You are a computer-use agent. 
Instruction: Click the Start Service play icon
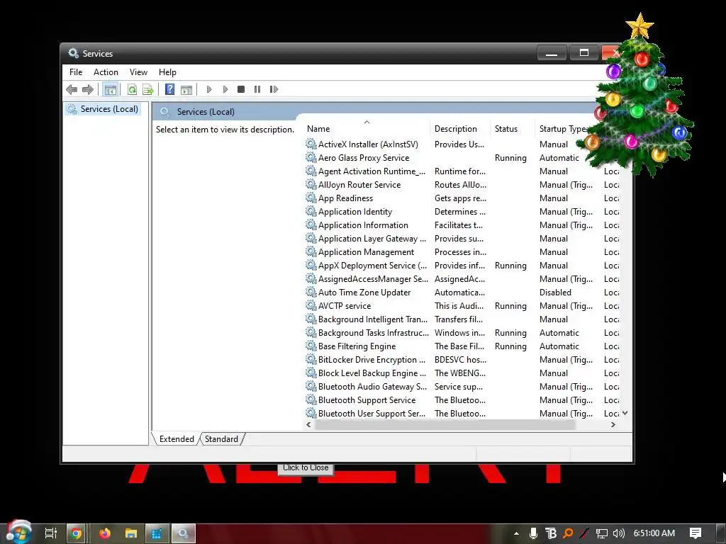tap(209, 89)
